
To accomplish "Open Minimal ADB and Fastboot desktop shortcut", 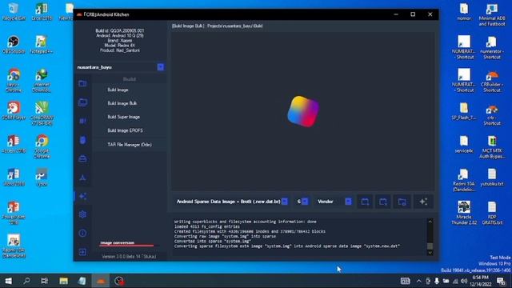I will (x=492, y=14).
